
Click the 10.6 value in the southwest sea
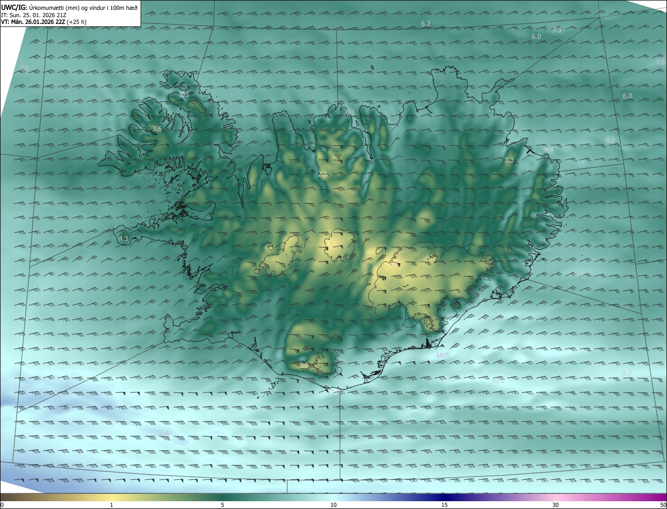click(163, 434)
